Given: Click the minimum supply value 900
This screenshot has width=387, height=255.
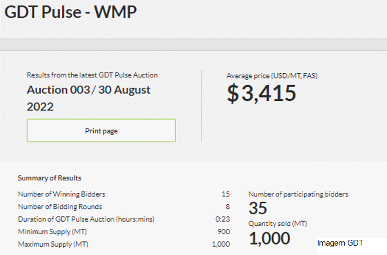Looking at the screenshot, I should click(x=224, y=231).
